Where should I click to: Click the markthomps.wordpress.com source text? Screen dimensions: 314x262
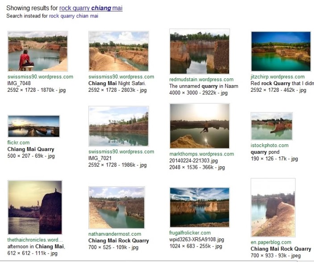(201, 154)
